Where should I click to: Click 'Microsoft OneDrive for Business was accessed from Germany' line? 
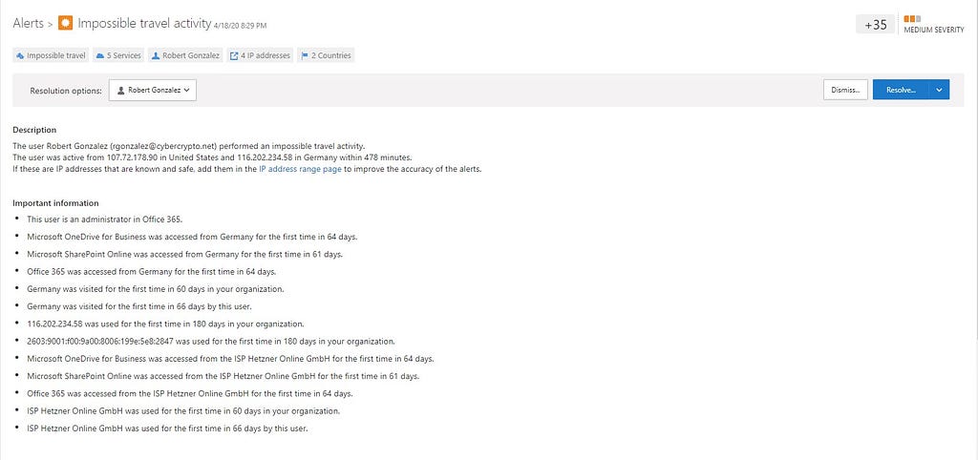pos(192,237)
